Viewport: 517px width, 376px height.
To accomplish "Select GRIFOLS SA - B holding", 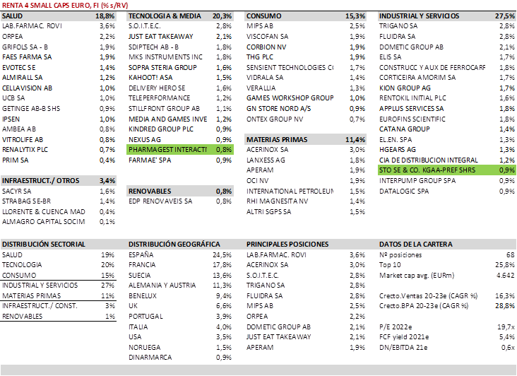I will (25, 47).
